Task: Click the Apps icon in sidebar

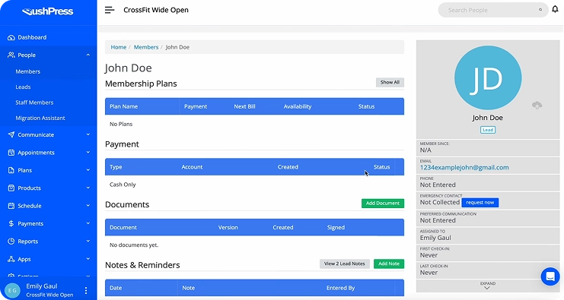Action: (11, 259)
